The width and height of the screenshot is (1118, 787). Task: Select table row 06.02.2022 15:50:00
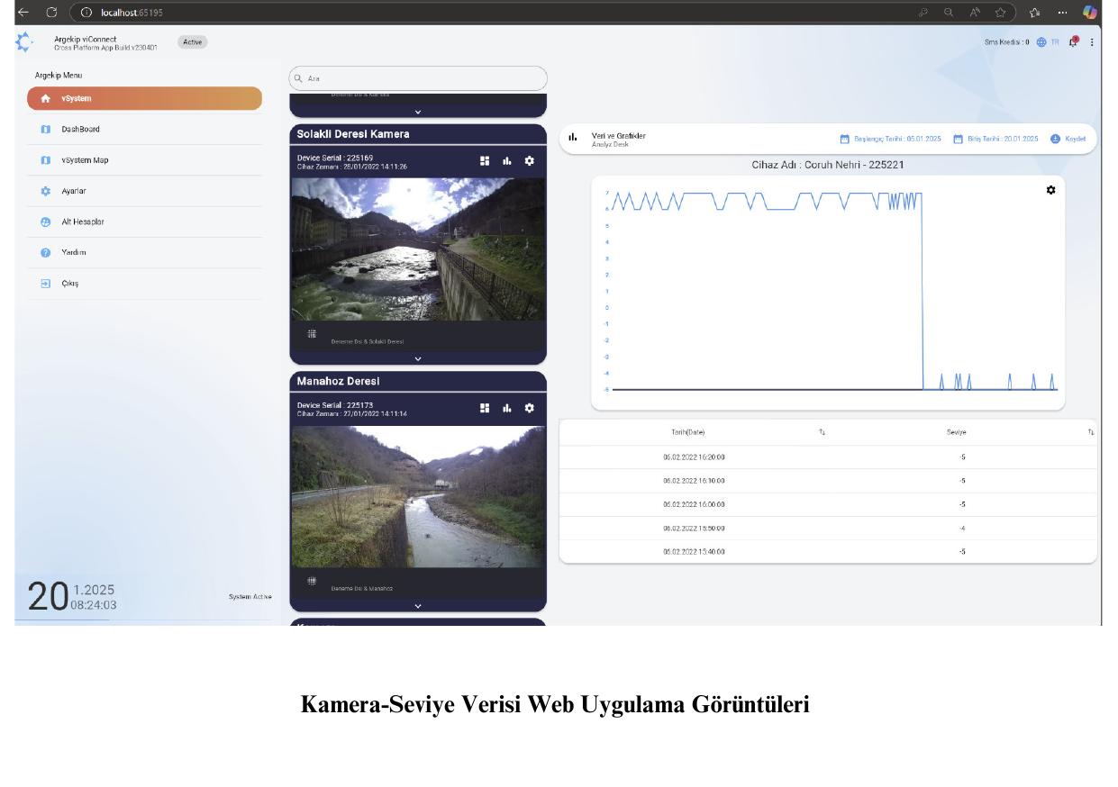point(828,528)
